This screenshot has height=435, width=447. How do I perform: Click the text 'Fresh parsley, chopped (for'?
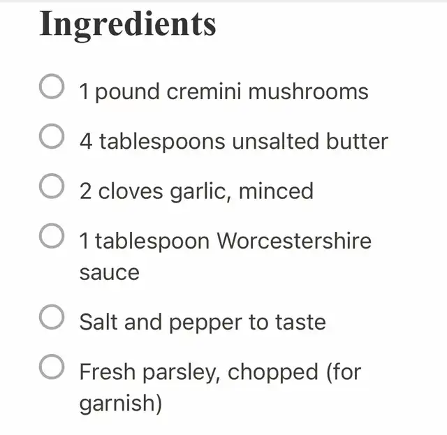pos(220,371)
